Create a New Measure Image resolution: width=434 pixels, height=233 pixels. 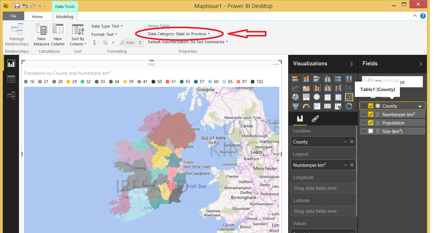coord(41,35)
